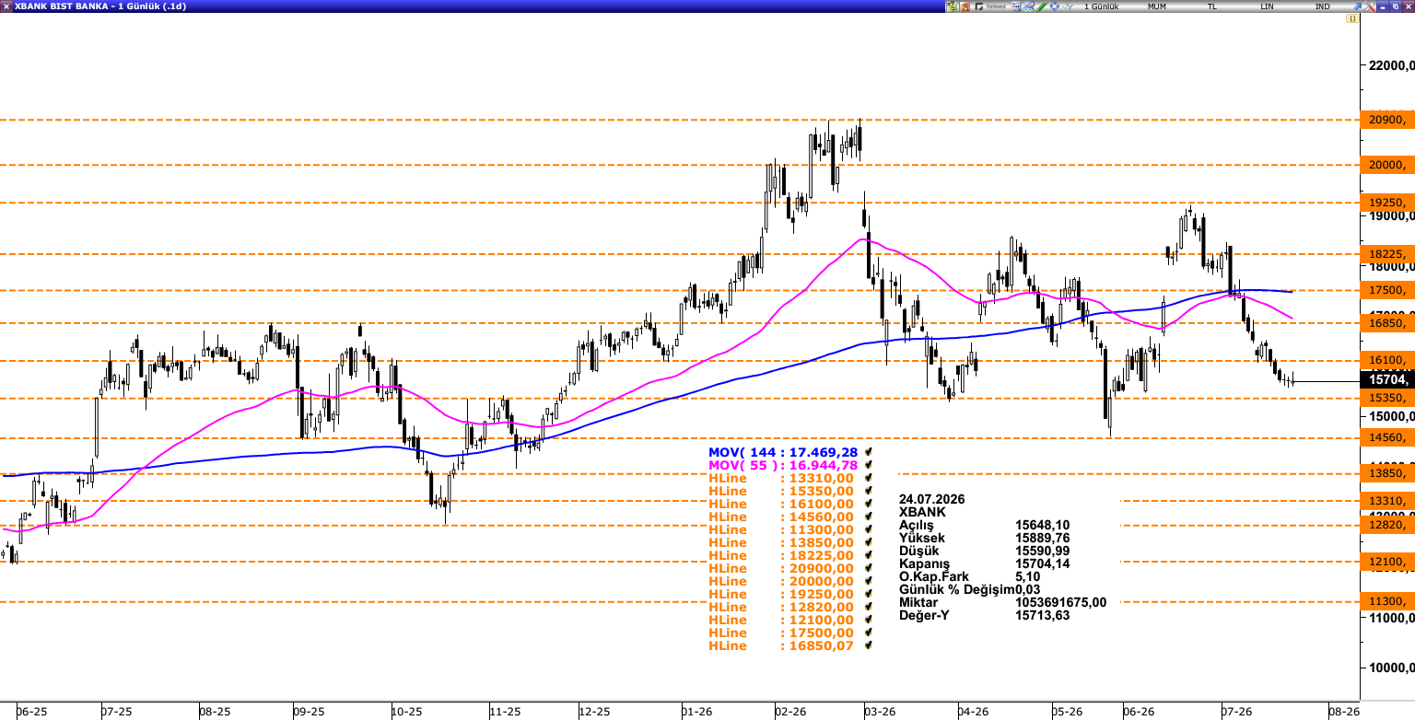Toggle the MOV 55 indicator checkmark
Viewport: 1415px width, 720px height.
click(869, 465)
